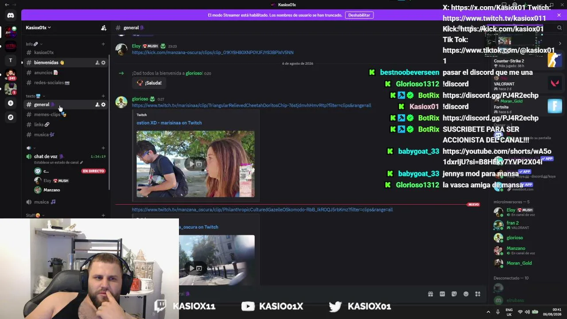Select the server icon labeled T

pos(11,60)
